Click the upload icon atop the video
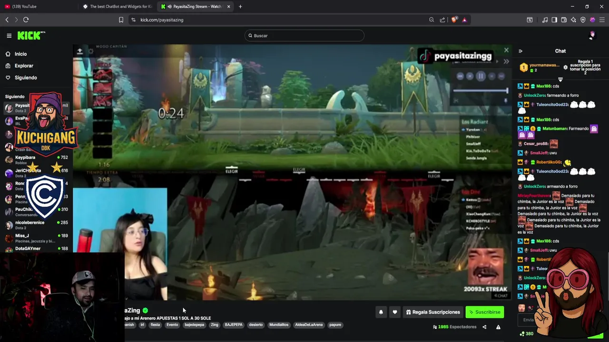This screenshot has width=609, height=342. 79,51
